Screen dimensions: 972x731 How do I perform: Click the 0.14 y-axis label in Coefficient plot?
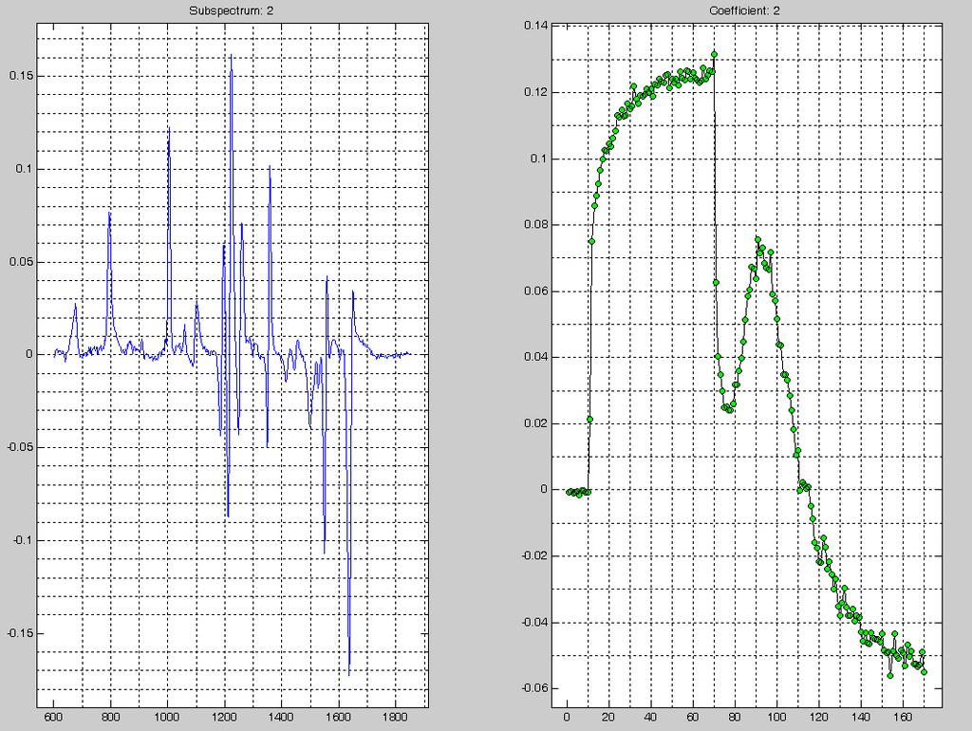tap(535, 26)
